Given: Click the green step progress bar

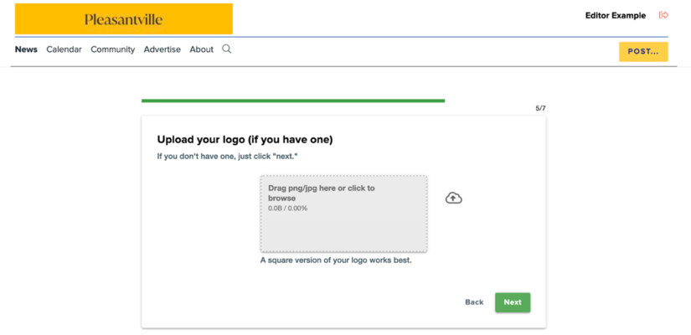Looking at the screenshot, I should point(293,100).
